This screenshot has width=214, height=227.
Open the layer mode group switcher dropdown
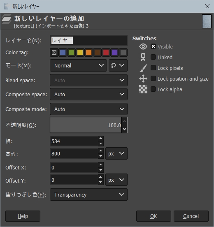[x=118, y=65]
